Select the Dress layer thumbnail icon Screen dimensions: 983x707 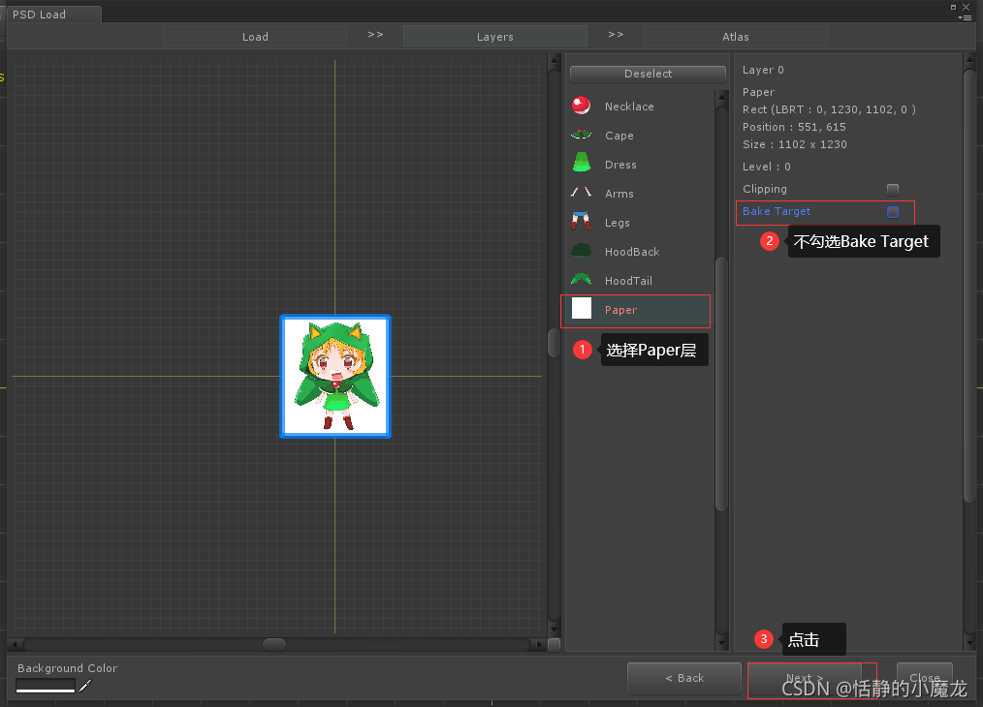(581, 162)
